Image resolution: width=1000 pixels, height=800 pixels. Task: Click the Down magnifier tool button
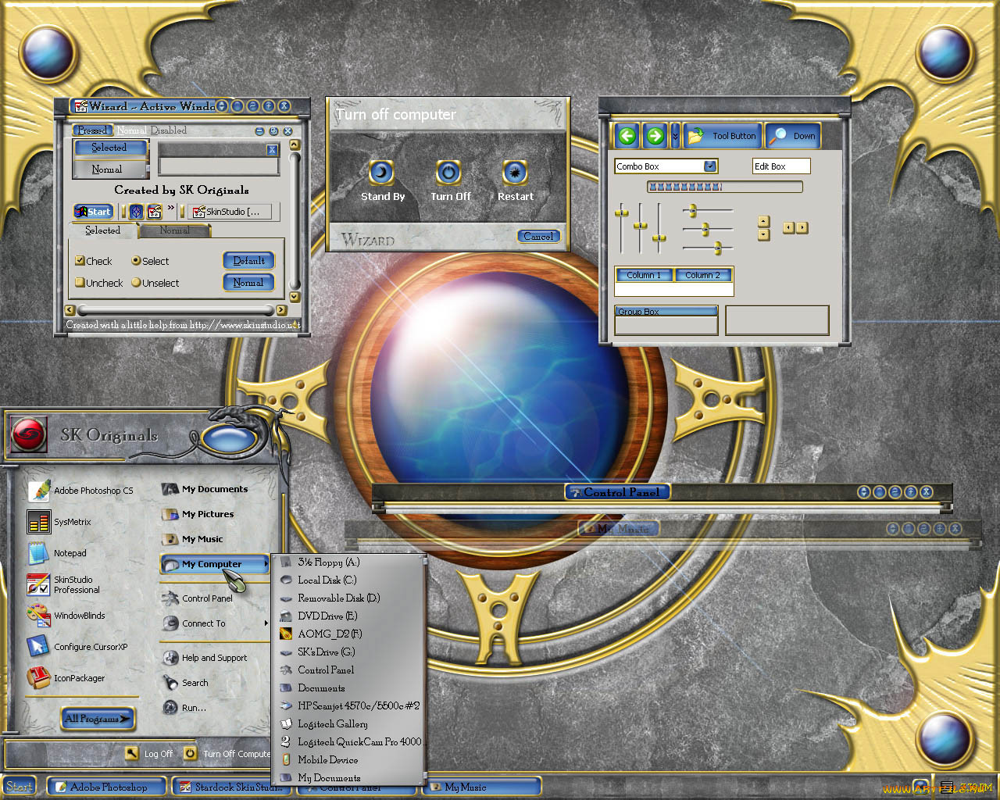[x=792, y=136]
